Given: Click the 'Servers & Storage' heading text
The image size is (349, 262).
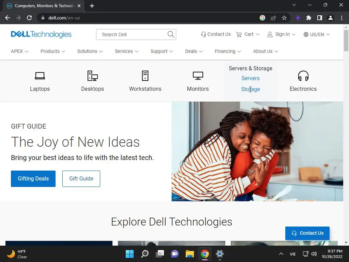Looking at the screenshot, I should click(x=251, y=68).
